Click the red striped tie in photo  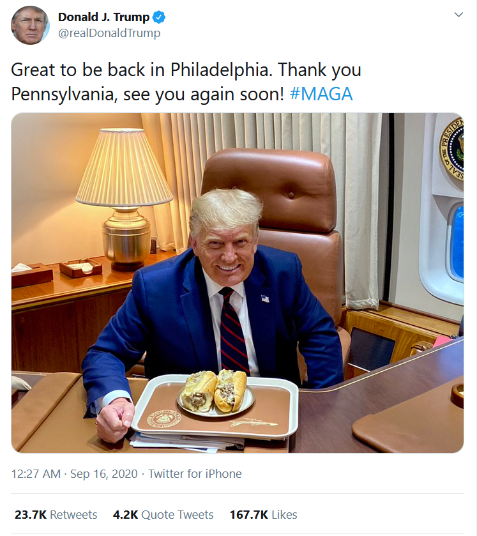pyautogui.click(x=232, y=332)
